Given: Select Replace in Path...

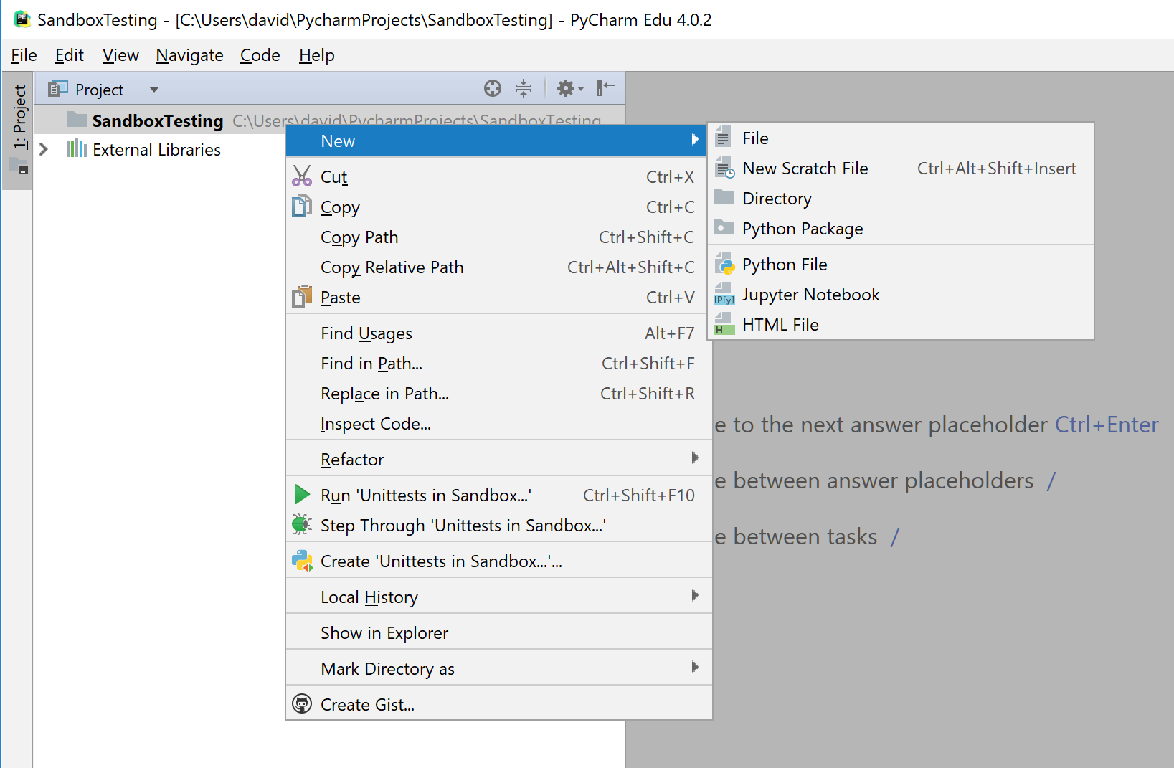Looking at the screenshot, I should tap(498, 393).
